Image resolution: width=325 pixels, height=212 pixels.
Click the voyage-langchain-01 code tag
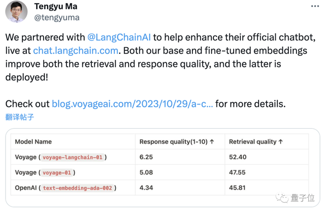73,158
